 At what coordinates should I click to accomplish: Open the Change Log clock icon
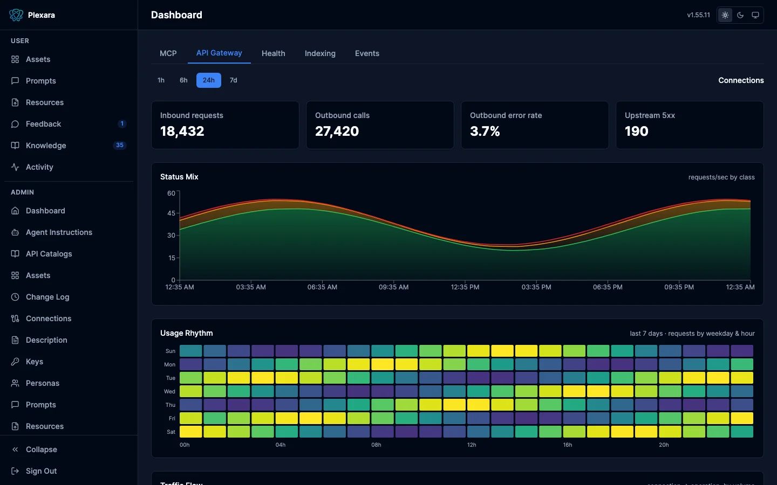coord(15,297)
